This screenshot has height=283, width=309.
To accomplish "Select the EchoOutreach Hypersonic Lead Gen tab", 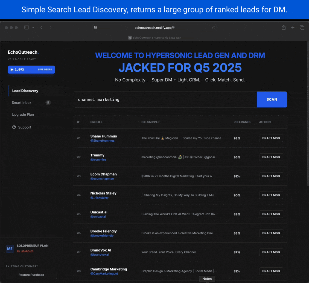I will click(x=154, y=38).
